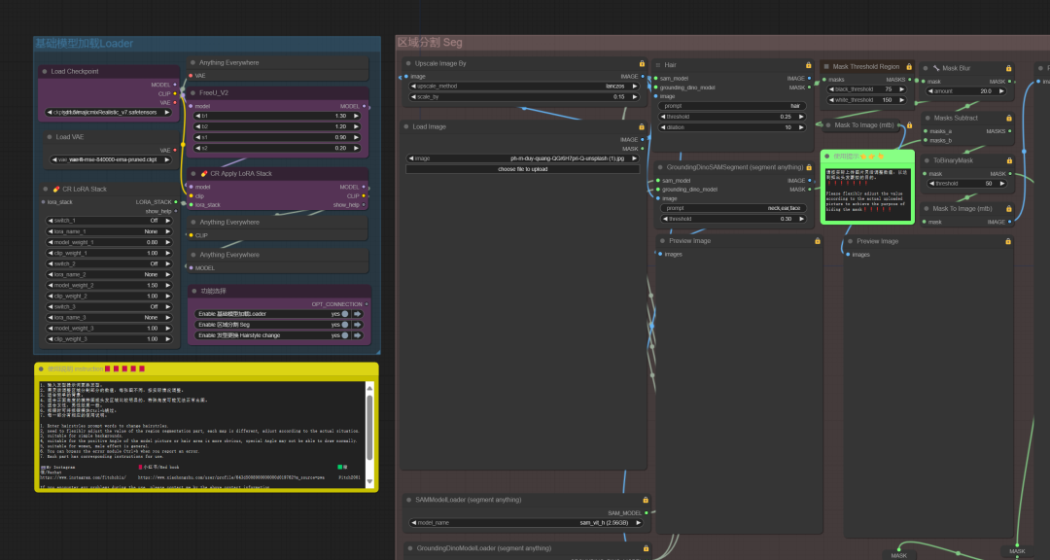Click the lock icon on Hair node
The image size is (1050, 560).
[x=808, y=65]
